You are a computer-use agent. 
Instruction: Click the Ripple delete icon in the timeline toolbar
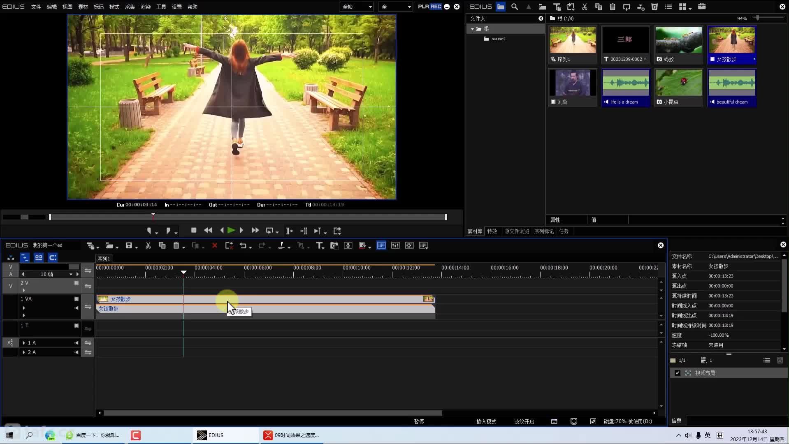coord(229,246)
